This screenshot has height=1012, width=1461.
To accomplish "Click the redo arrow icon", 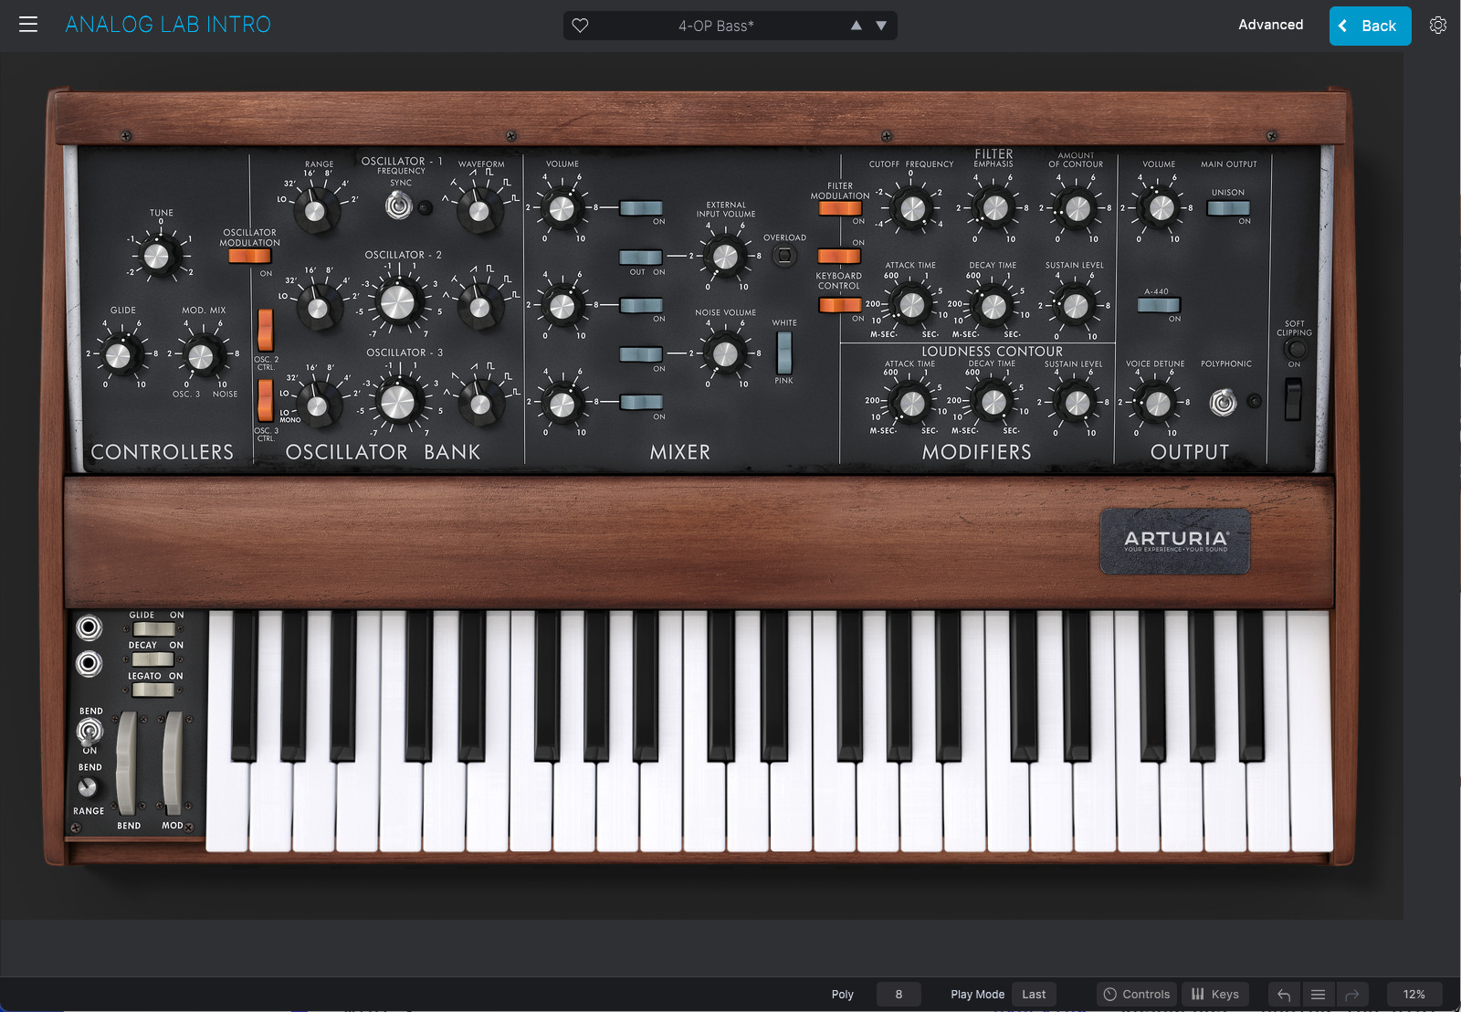I will [x=1352, y=995].
